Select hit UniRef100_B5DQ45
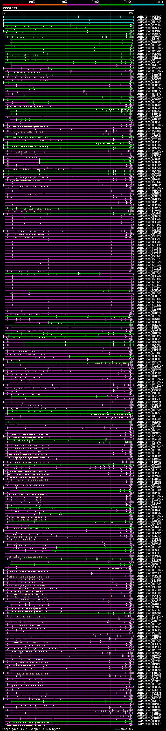This screenshot has height=731, width=166. pyautogui.click(x=149, y=185)
